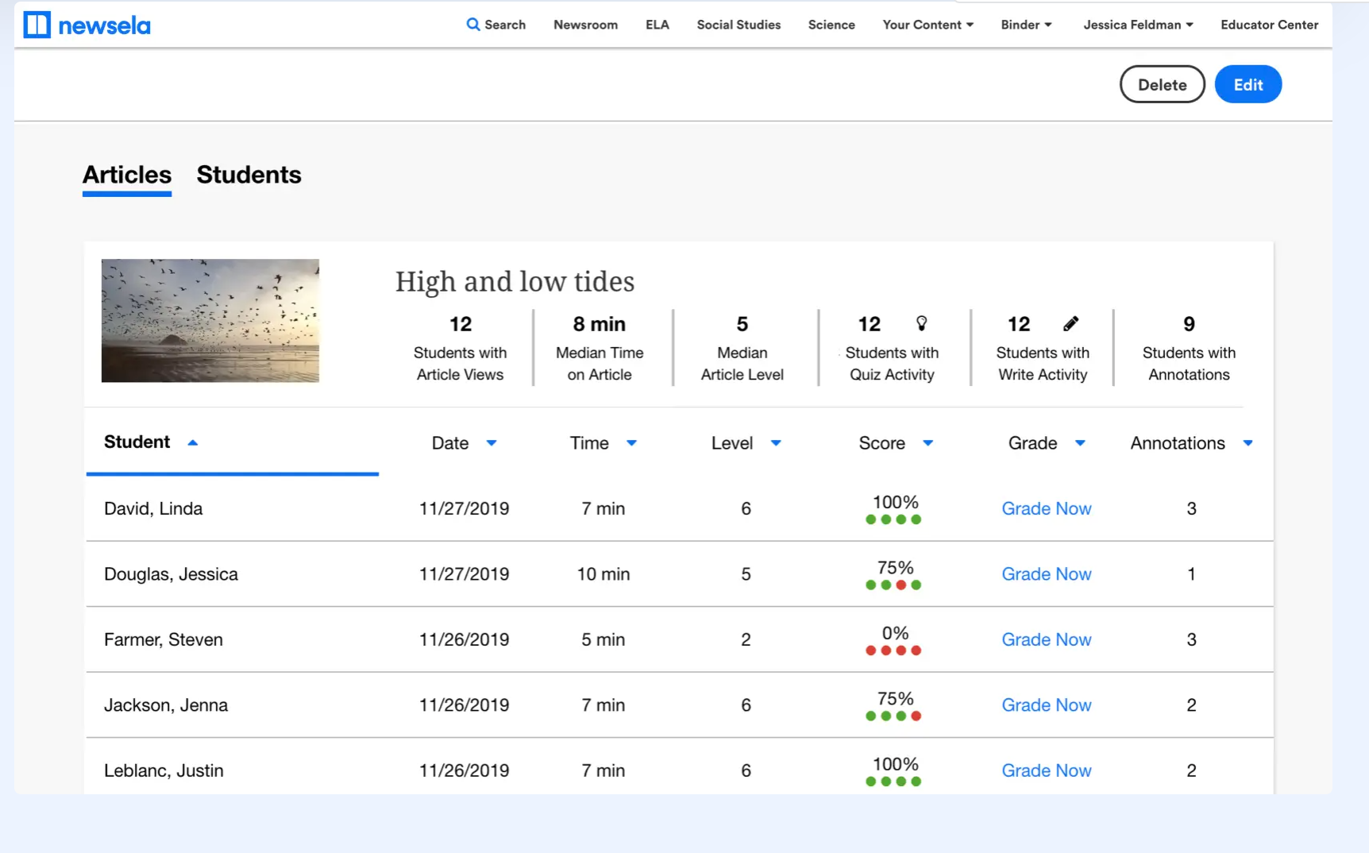
Task: Click the red score dots for Farmer, Steven
Action: [894, 650]
